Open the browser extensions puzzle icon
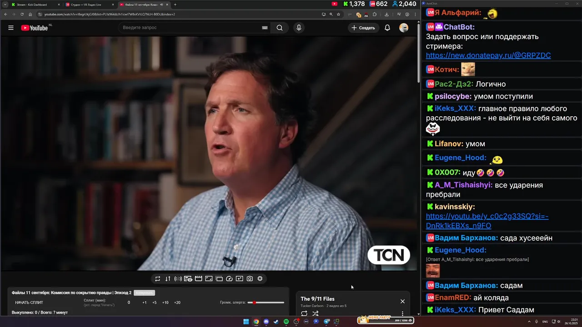Image resolution: width=582 pixels, height=327 pixels. [x=375, y=14]
